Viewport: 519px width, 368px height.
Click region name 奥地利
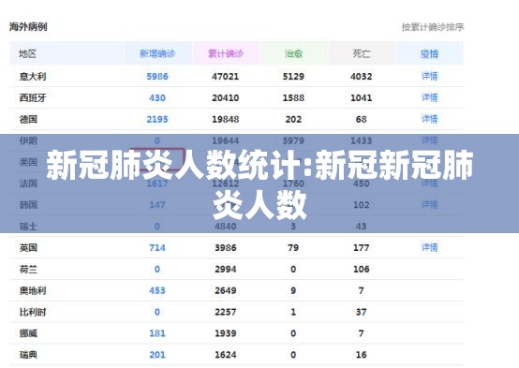pos(33,290)
